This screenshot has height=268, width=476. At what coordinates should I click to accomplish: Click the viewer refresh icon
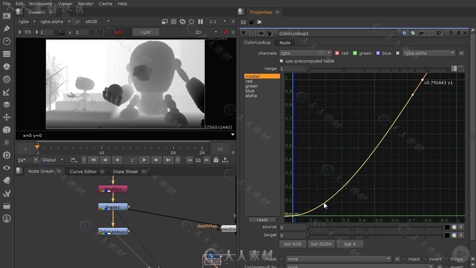coord(183,22)
